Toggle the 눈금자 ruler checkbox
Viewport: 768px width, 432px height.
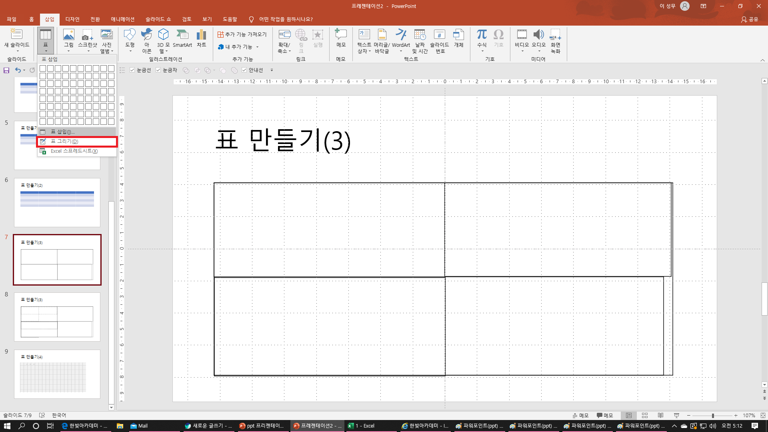[158, 70]
